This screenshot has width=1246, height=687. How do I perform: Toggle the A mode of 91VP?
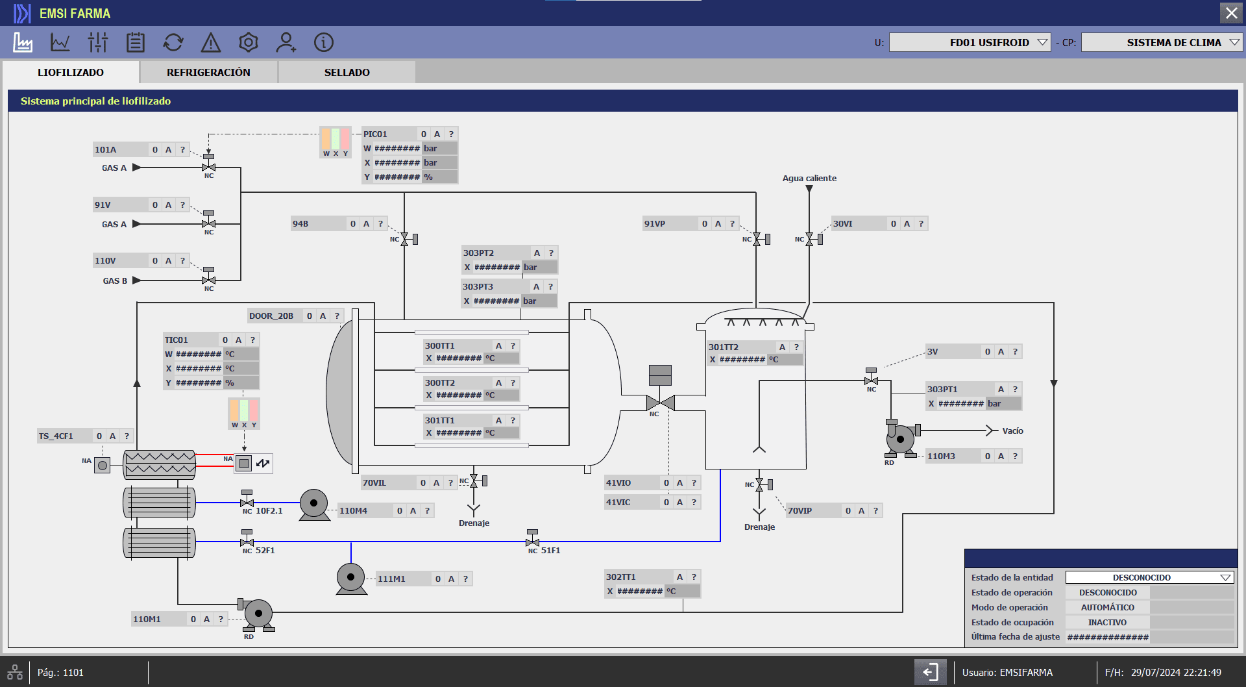tap(718, 223)
